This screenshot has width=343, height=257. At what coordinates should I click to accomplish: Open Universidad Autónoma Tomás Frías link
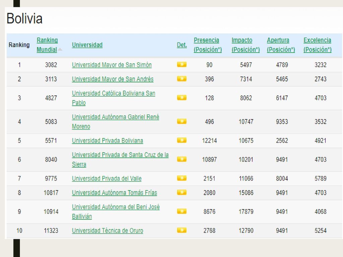pos(115,193)
